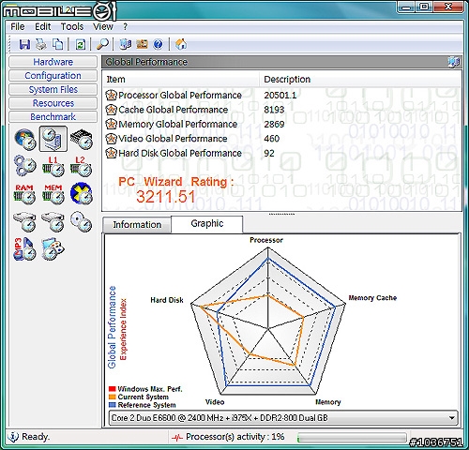Switch to the Graphic tab
Viewport: 469px width, 450px height.
(x=207, y=224)
